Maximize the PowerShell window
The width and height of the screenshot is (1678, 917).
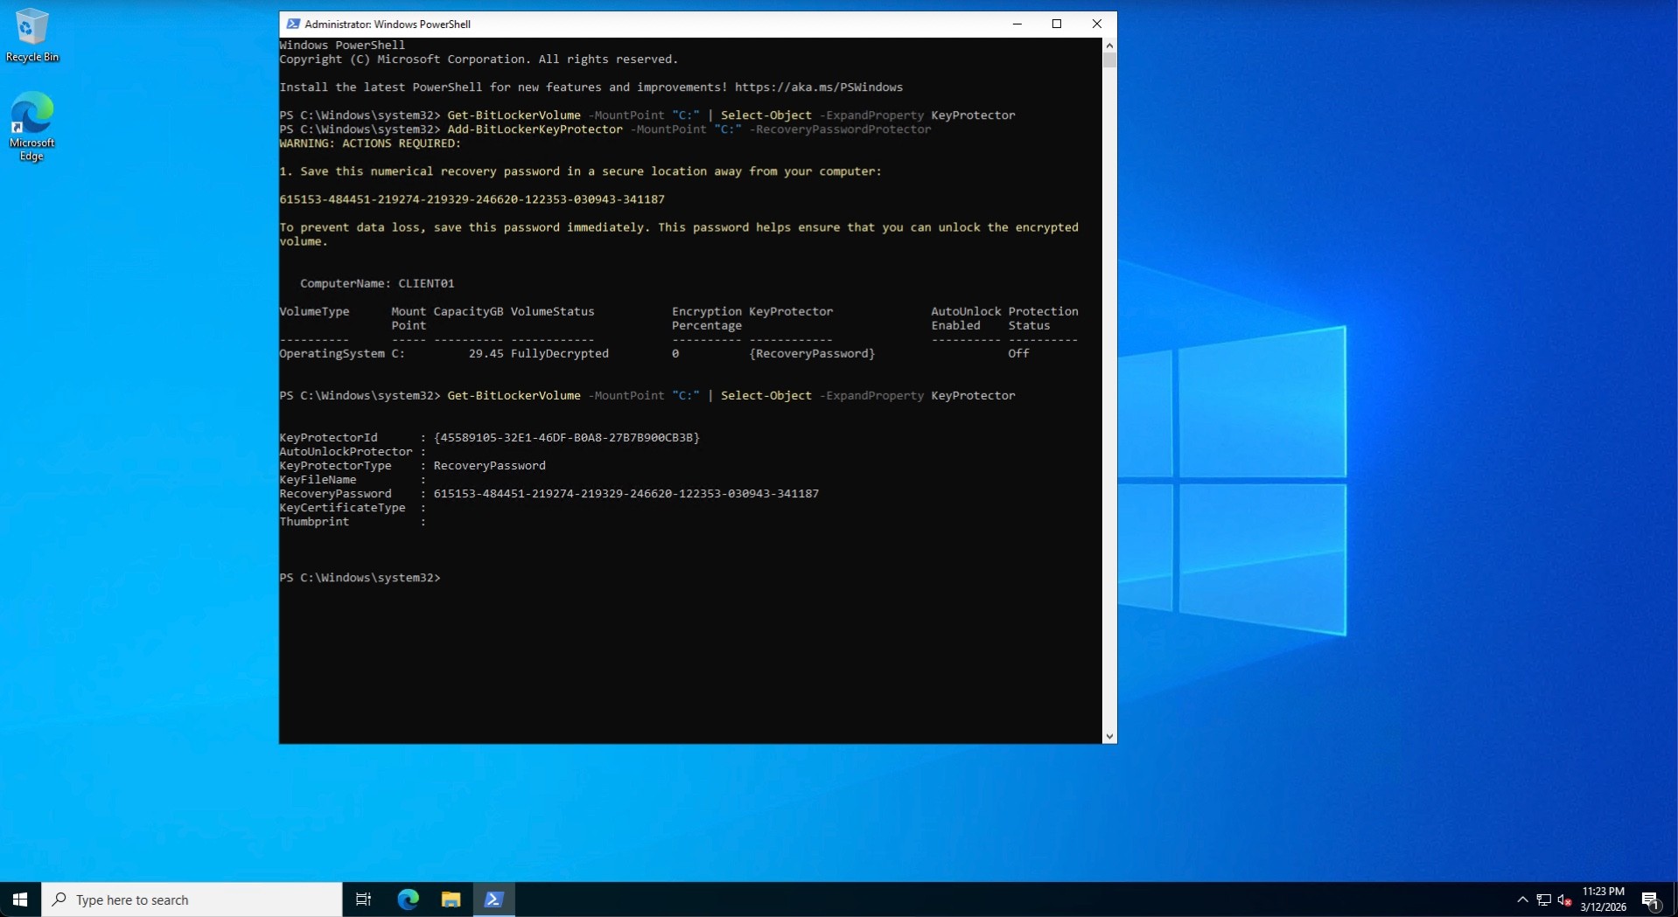[x=1057, y=24]
